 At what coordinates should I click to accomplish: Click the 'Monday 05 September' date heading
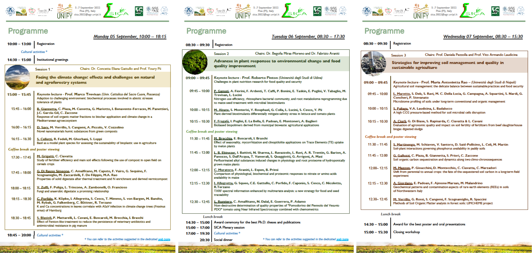tap(130, 37)
